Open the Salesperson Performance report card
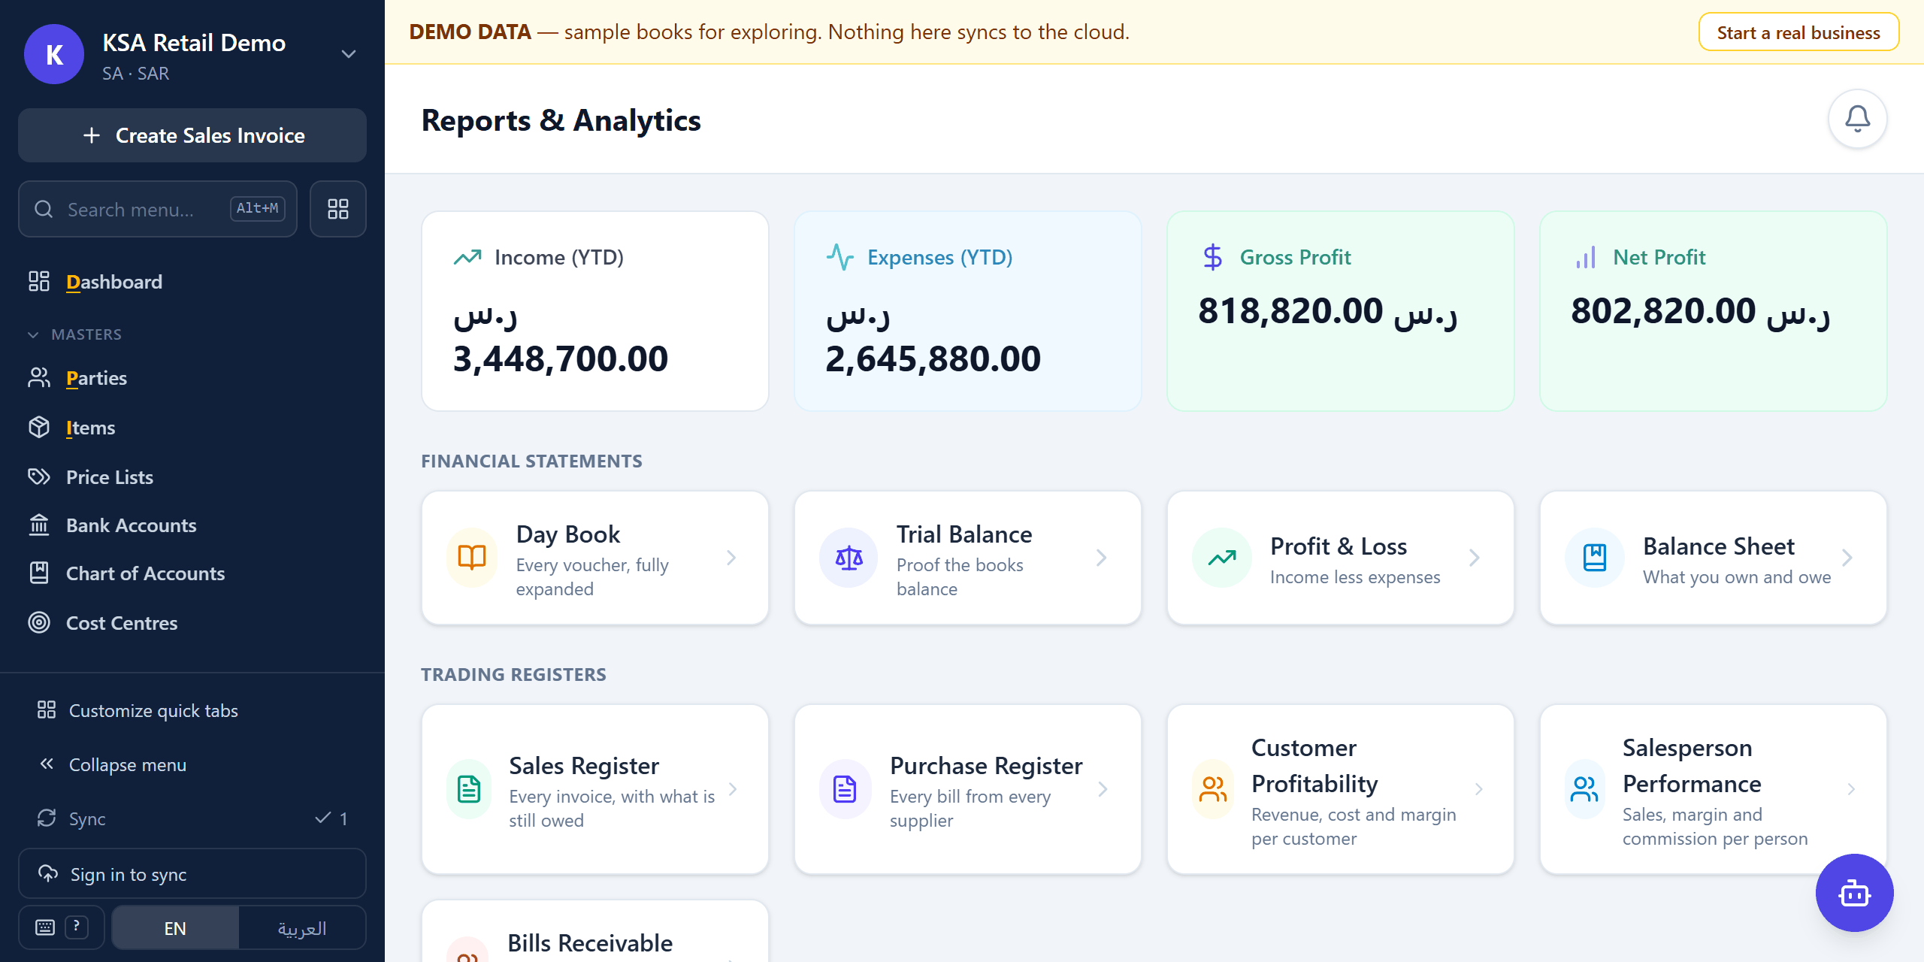1924x962 pixels. (x=1714, y=789)
